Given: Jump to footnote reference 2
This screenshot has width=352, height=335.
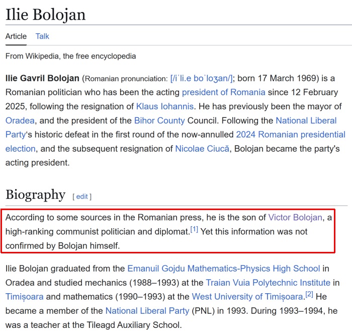Looking at the screenshot, I should tap(309, 294).
